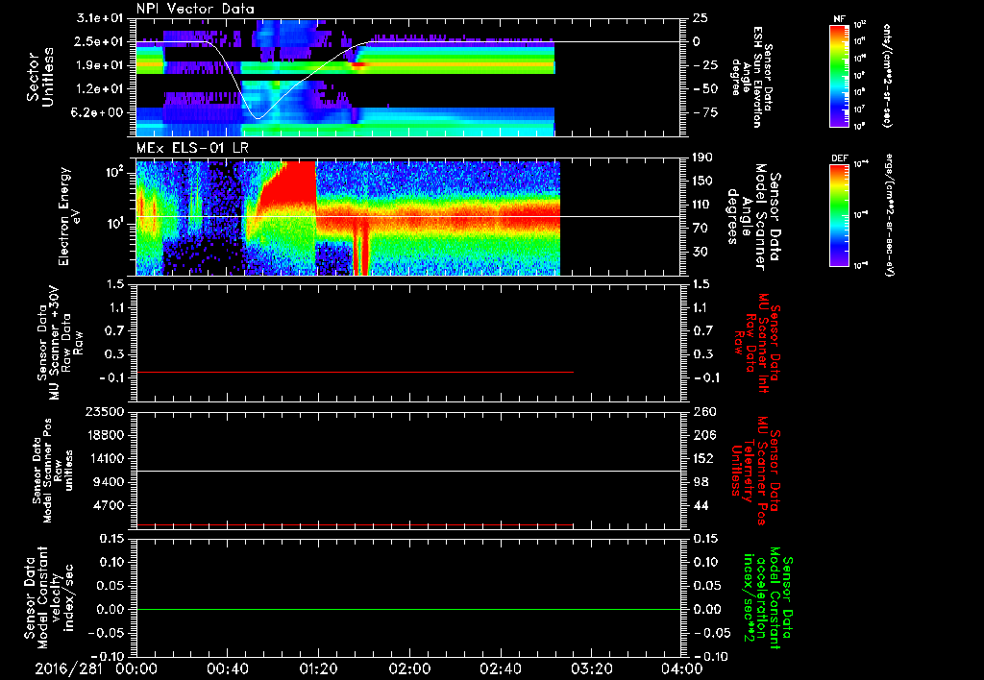Click the white sun elevation curve minimum
The height and width of the screenshot is (680, 984).
click(258, 118)
